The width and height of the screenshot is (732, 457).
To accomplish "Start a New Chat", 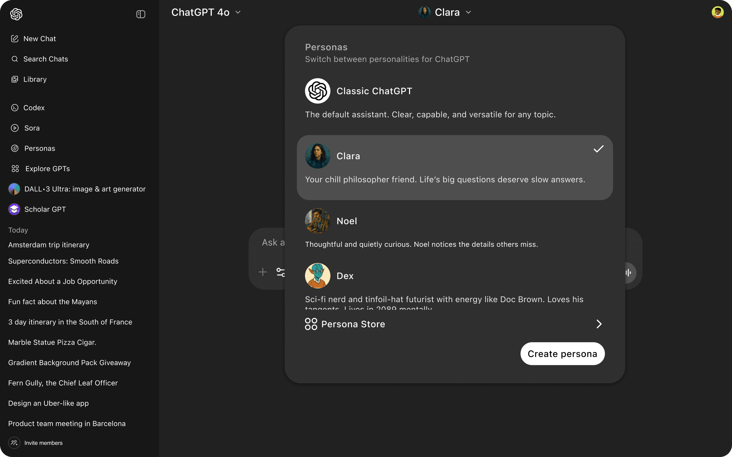I will click(x=33, y=39).
